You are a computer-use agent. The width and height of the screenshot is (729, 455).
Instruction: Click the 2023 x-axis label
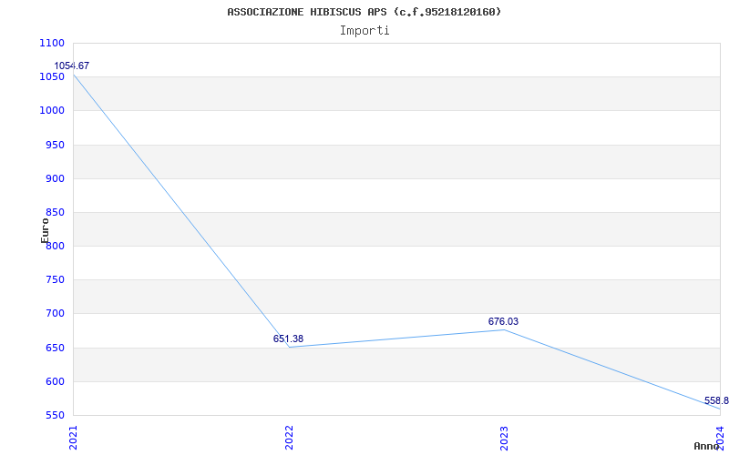(504, 438)
